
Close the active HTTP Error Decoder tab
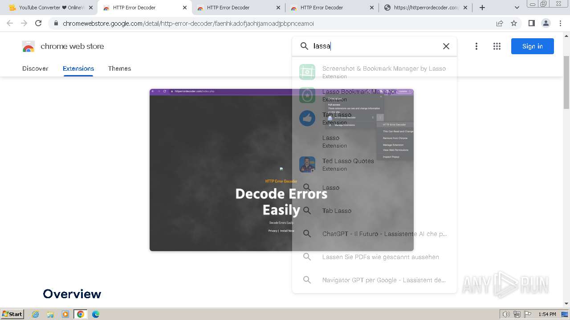185,8
